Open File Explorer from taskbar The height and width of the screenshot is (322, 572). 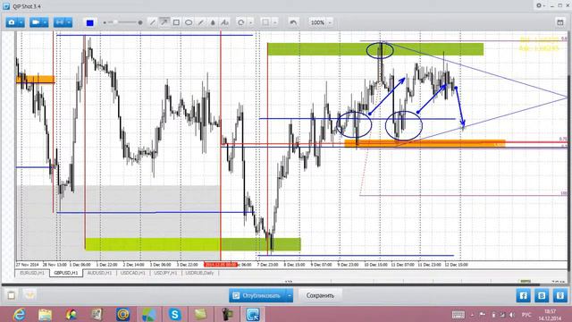(46, 314)
